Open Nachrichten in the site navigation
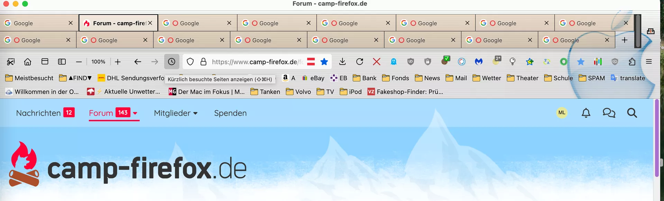This screenshot has width=664, height=201. (x=38, y=113)
